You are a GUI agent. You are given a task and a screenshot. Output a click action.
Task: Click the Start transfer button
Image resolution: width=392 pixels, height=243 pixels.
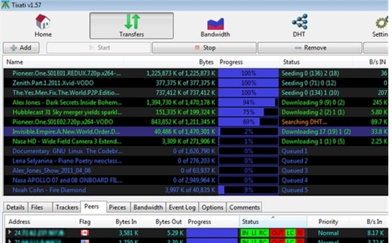(x=99, y=48)
